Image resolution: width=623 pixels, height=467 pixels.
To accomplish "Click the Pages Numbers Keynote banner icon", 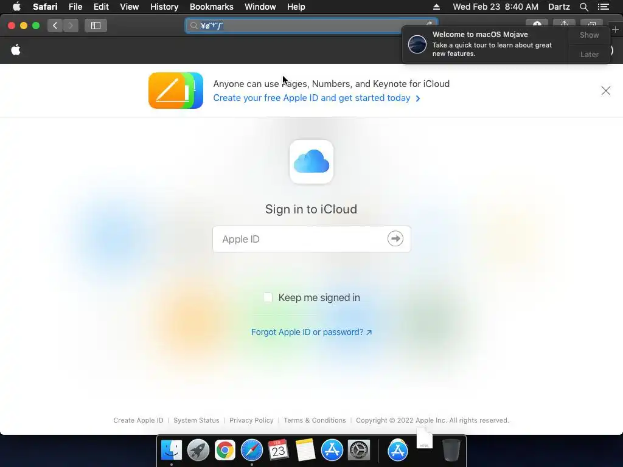I will pyautogui.click(x=176, y=91).
